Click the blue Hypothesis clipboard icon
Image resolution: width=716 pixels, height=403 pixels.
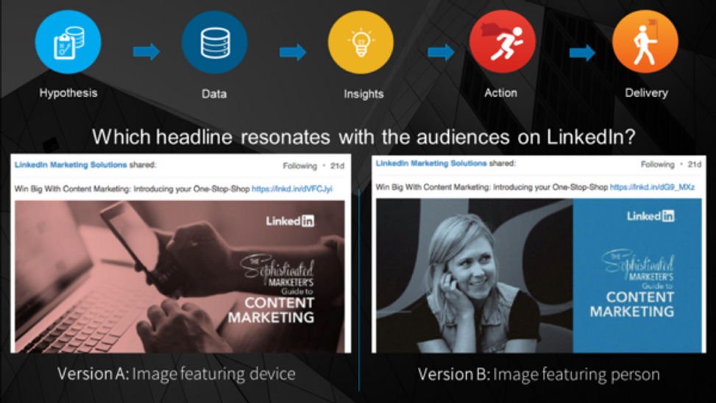[x=68, y=42]
